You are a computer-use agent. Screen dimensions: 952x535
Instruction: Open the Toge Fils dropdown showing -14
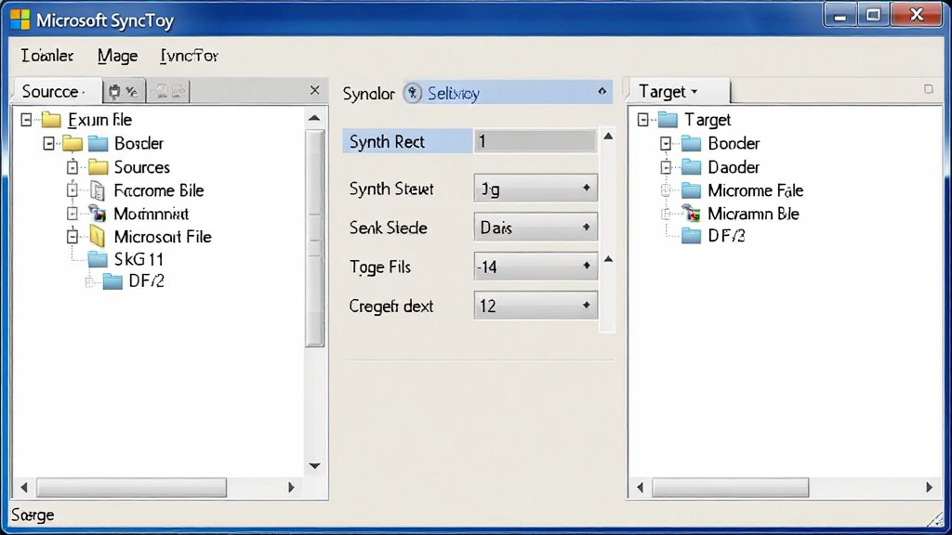535,267
